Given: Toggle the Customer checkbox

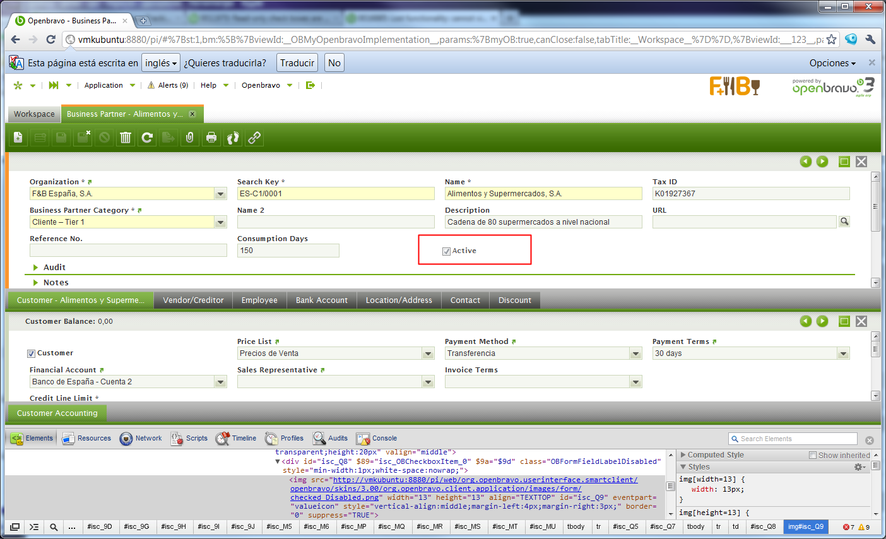Looking at the screenshot, I should (x=31, y=353).
